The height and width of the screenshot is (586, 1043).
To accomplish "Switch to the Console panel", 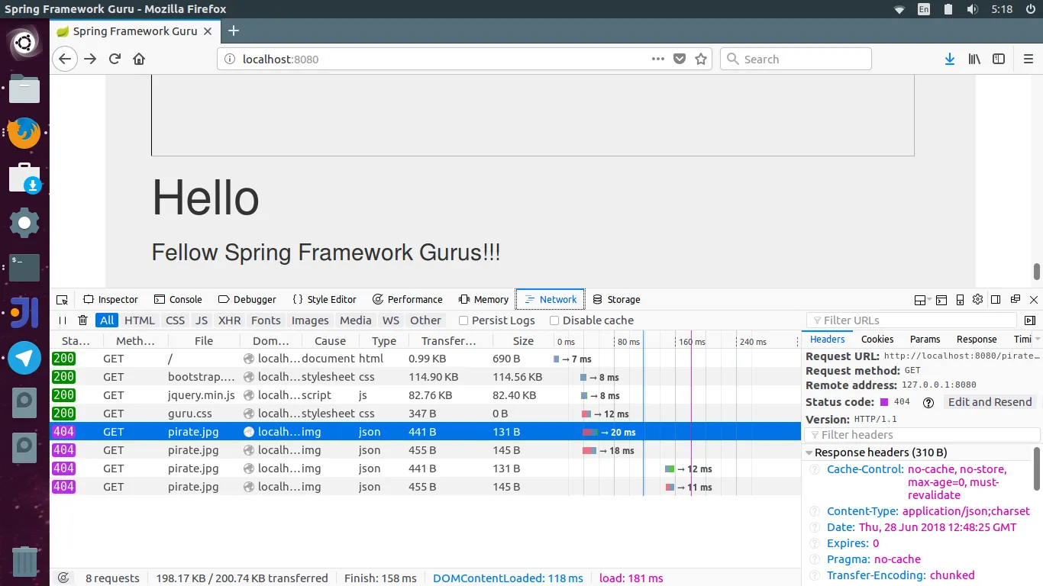I will coord(178,300).
